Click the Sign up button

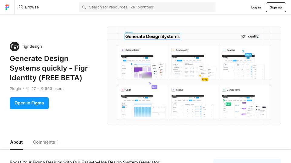pyautogui.click(x=276, y=7)
